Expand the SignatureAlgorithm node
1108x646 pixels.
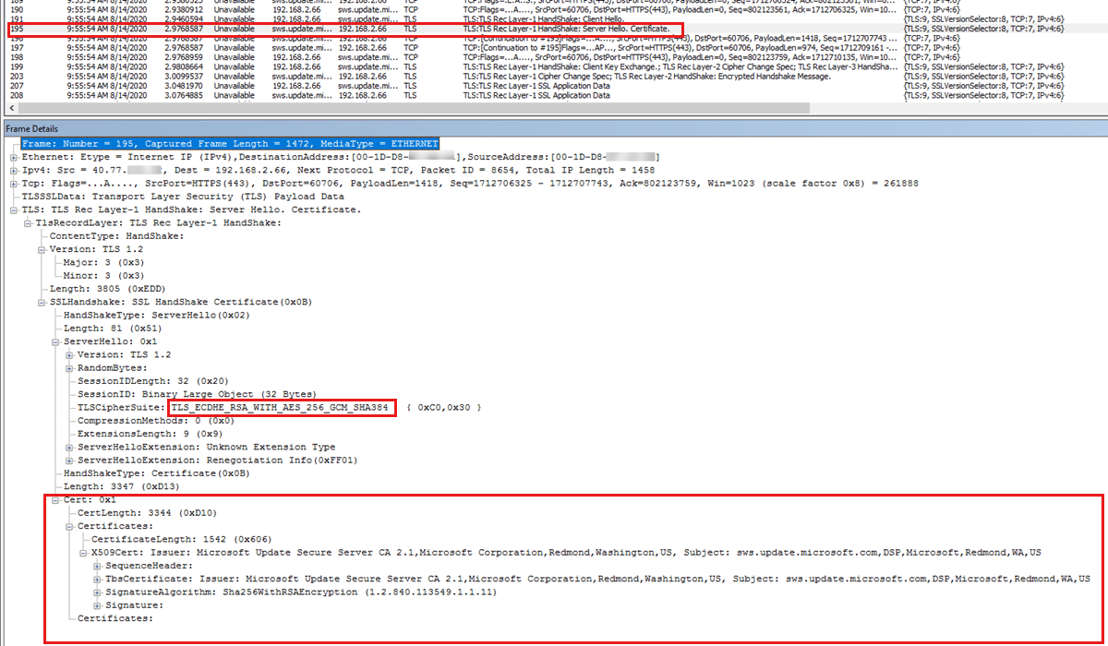point(96,592)
